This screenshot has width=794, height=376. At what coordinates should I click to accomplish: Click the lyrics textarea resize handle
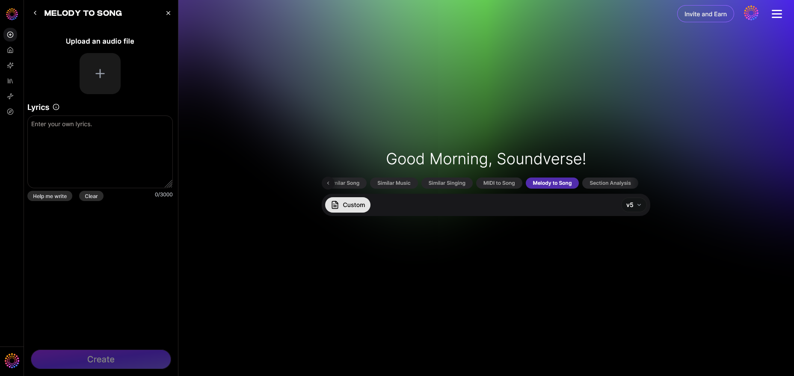[x=169, y=184]
